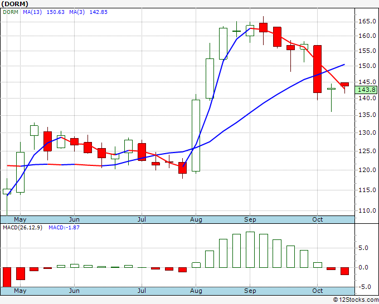379x304 pixels.
Task: Click the 130.0 price axis label
Action: [x=367, y=133]
